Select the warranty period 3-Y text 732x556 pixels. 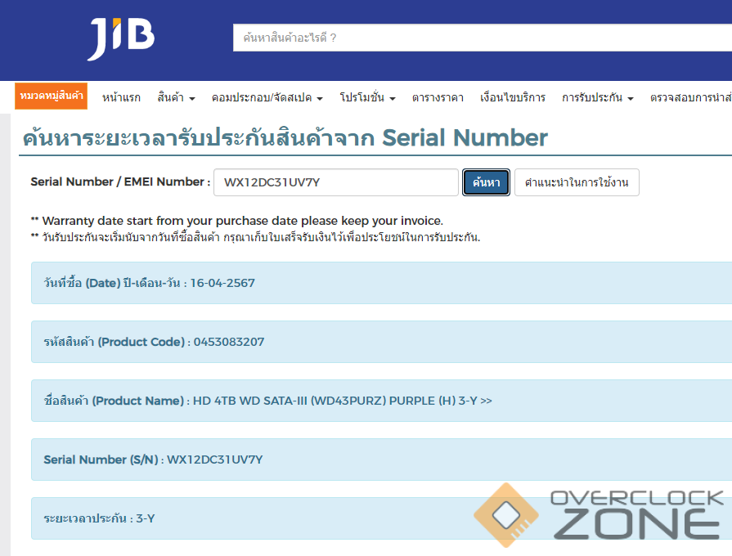click(x=146, y=518)
